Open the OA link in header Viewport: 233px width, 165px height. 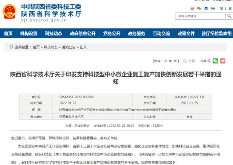[213, 8]
